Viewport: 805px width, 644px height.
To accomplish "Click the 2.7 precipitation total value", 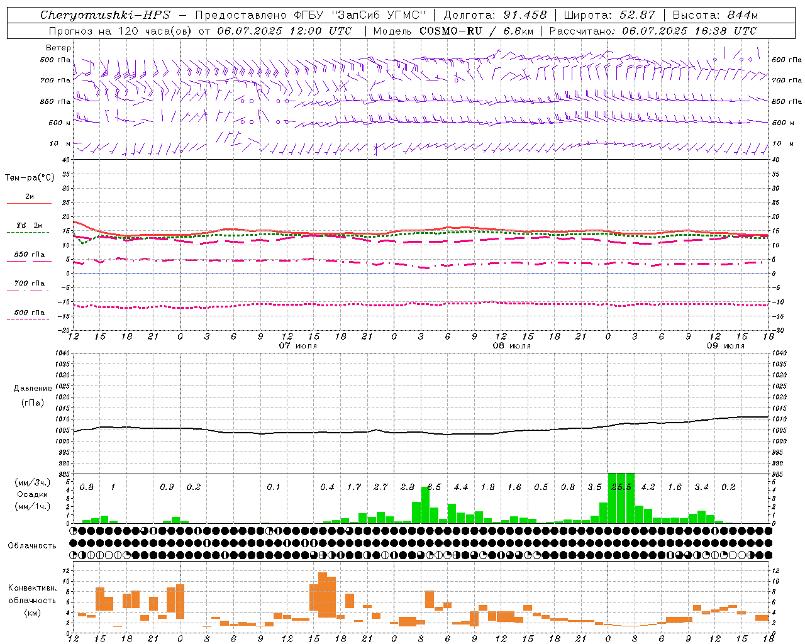I will coord(381,487).
